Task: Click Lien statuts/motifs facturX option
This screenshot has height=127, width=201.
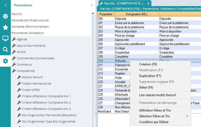Action: click(158, 95)
